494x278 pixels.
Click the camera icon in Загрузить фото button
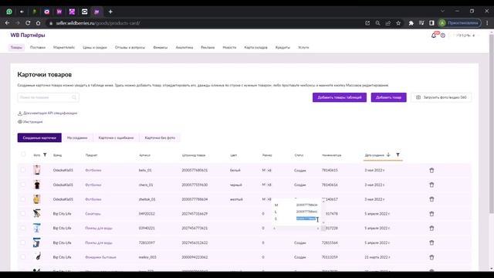(x=418, y=97)
